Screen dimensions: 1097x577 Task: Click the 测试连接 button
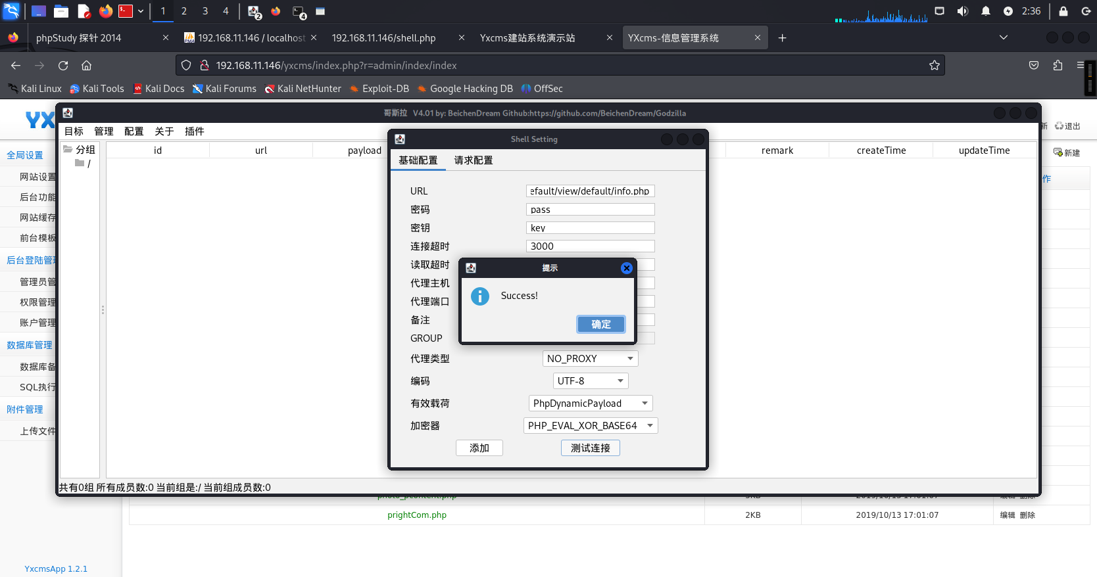click(591, 448)
